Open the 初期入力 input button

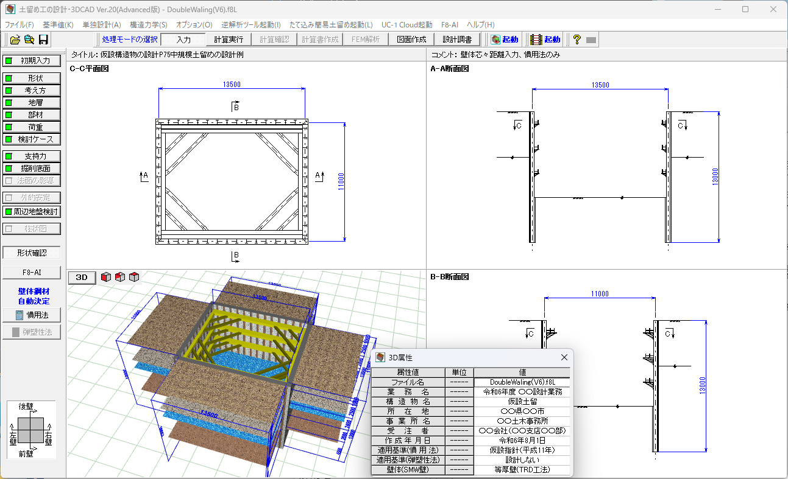pyautogui.click(x=32, y=61)
